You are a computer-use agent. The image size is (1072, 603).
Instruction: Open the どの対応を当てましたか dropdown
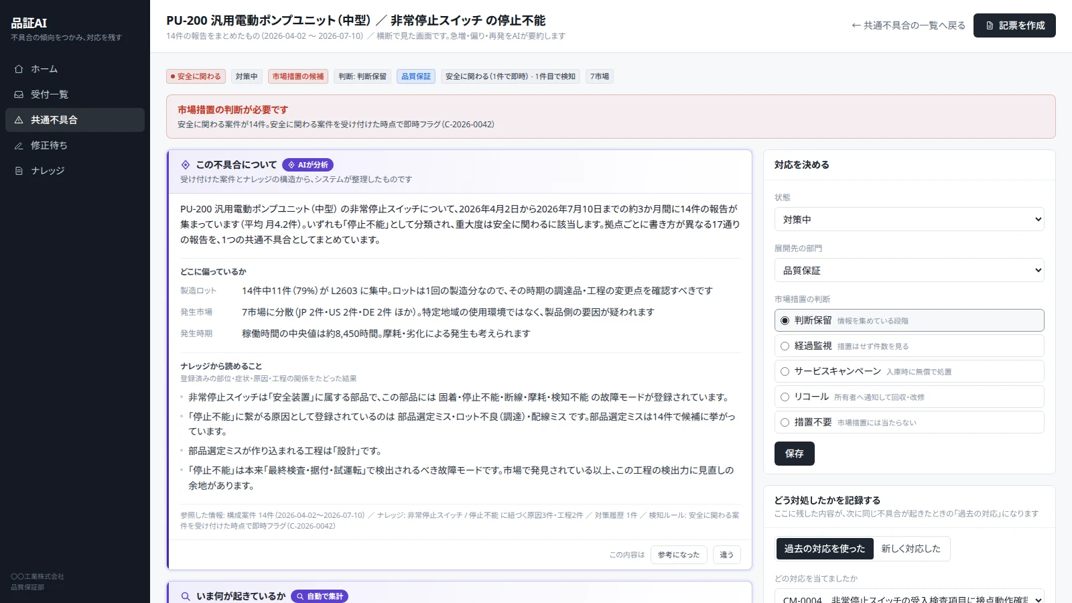(909, 596)
